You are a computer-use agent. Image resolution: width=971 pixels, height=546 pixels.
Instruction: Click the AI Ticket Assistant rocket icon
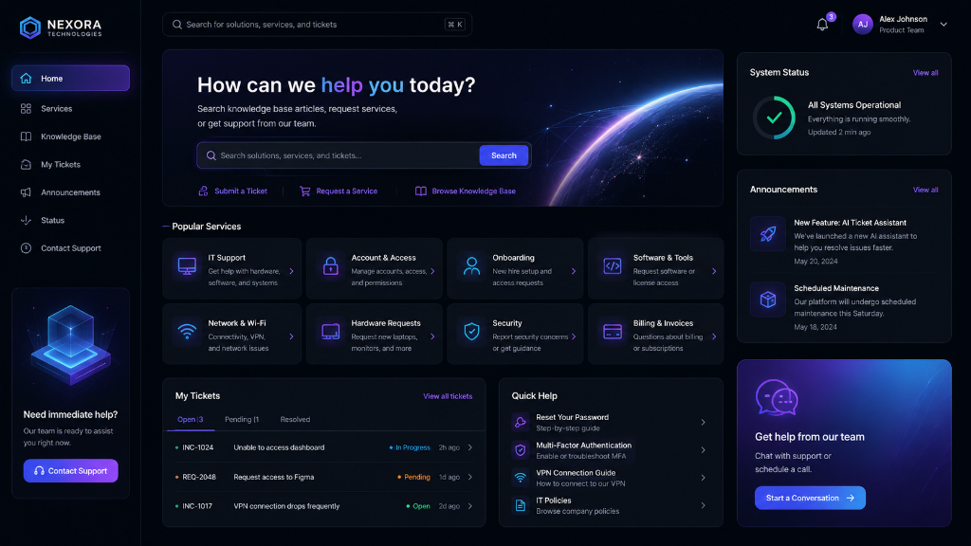click(x=768, y=234)
